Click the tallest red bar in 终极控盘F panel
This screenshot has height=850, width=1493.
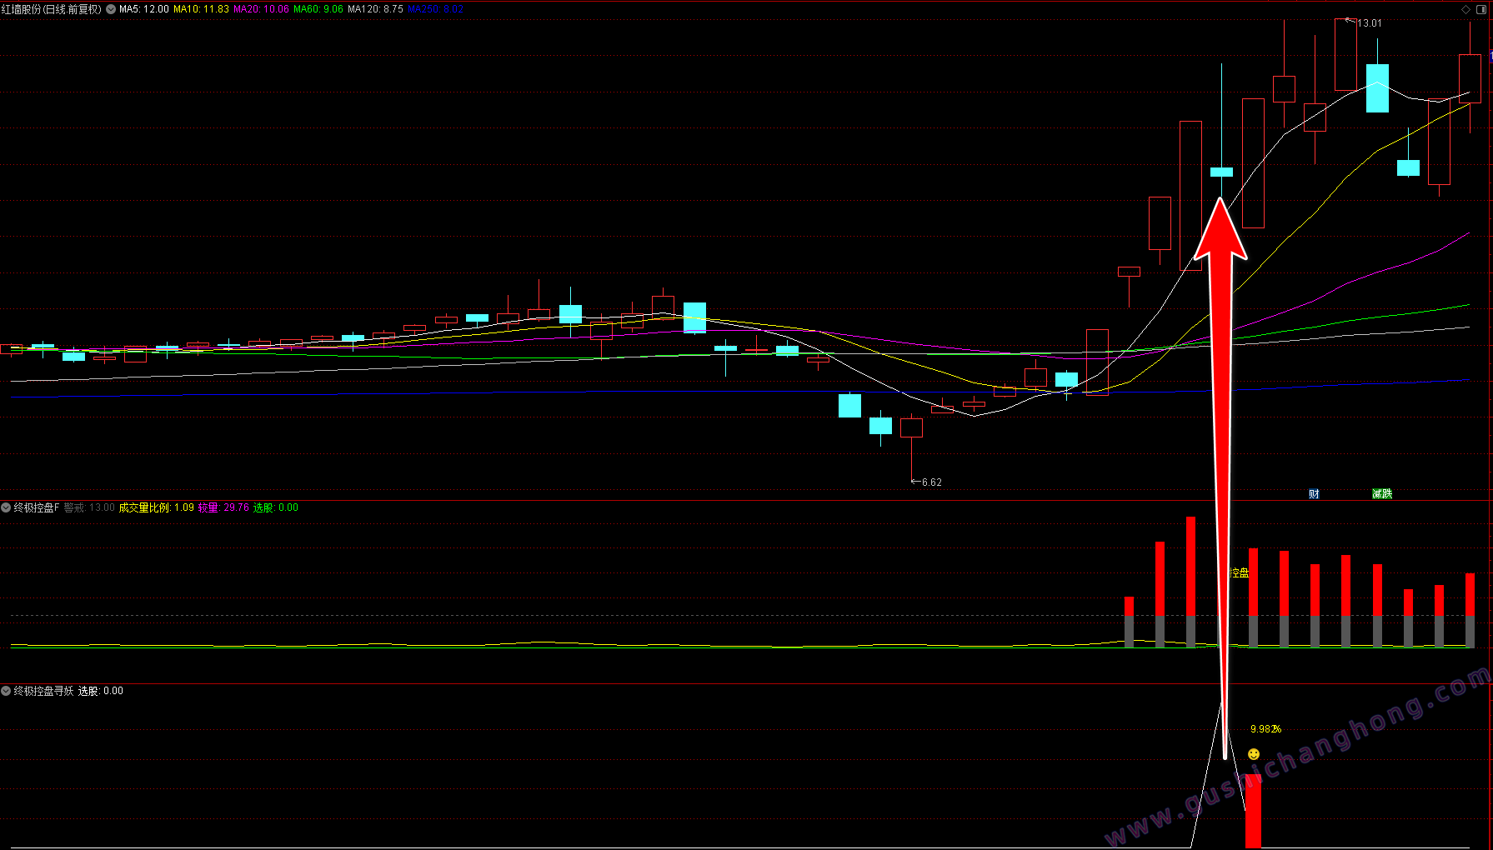(x=1190, y=582)
